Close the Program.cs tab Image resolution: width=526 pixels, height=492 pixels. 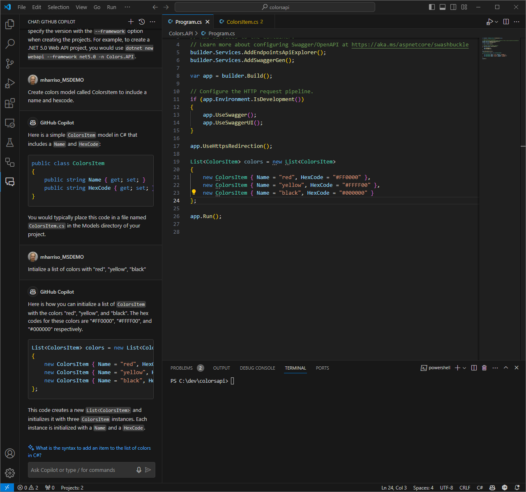tap(208, 22)
